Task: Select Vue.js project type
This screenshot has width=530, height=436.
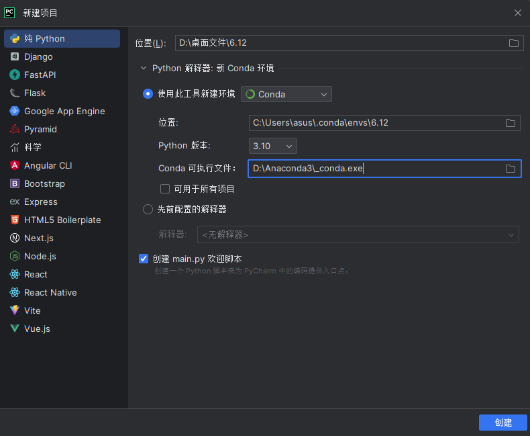Action: click(x=62, y=329)
